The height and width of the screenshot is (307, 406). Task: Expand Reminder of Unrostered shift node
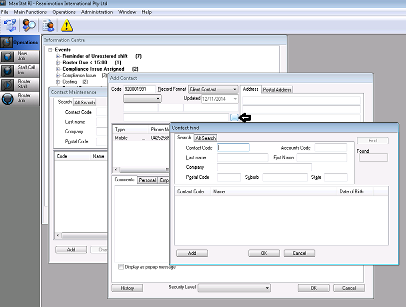point(58,56)
